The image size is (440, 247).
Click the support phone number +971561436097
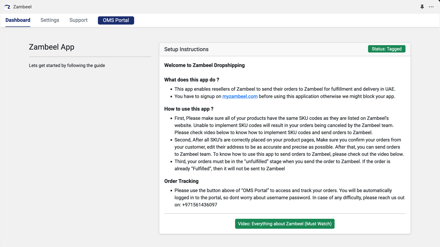pos(200,205)
